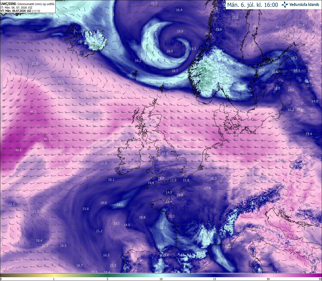Click the 46.6 precipitable water value
This screenshot has width=322, height=281.
tap(18, 150)
